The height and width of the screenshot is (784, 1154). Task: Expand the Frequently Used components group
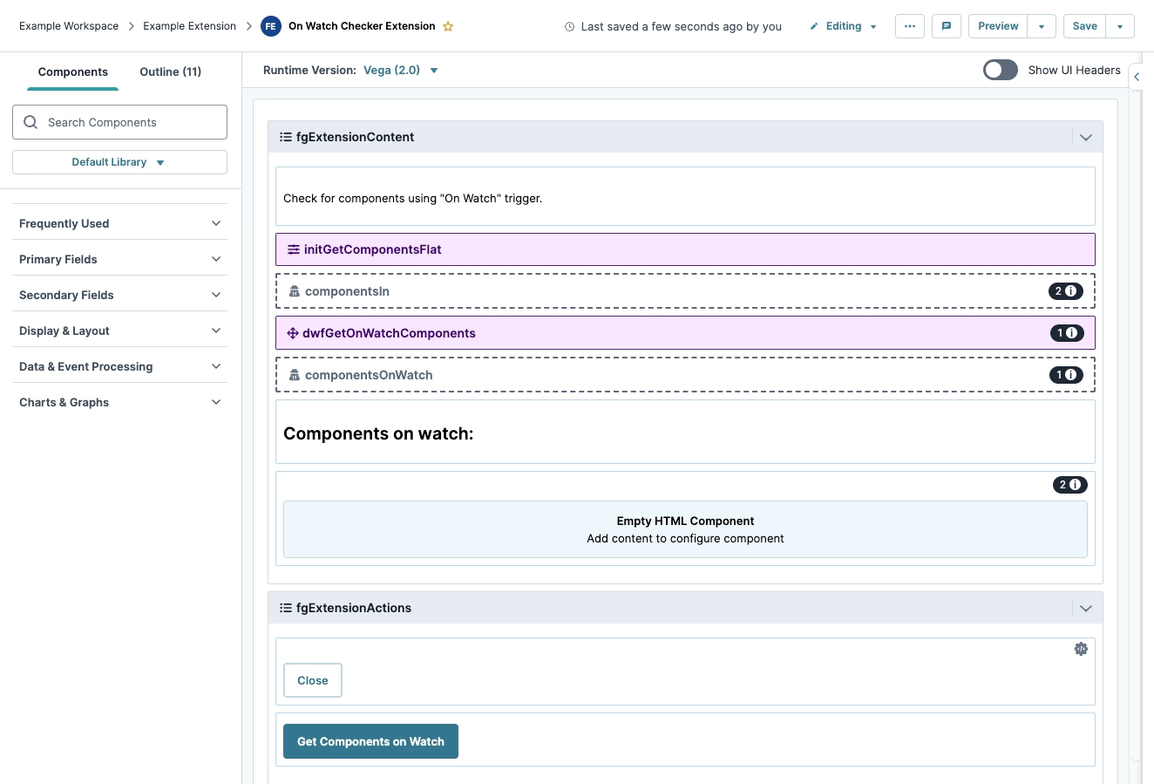(x=119, y=223)
